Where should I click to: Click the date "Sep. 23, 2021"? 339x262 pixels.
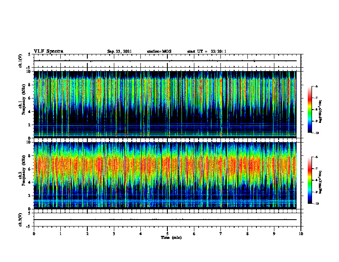(x=119, y=51)
